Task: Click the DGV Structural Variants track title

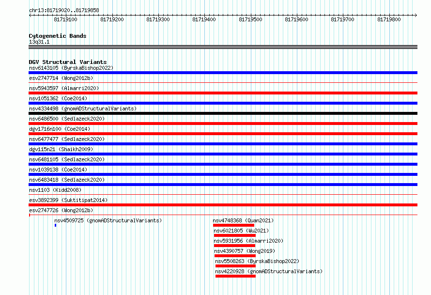Action: point(68,62)
